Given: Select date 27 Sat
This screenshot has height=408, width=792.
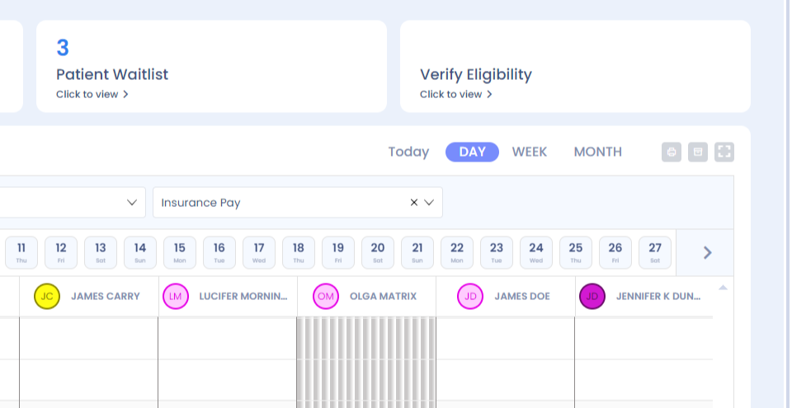Looking at the screenshot, I should (655, 252).
